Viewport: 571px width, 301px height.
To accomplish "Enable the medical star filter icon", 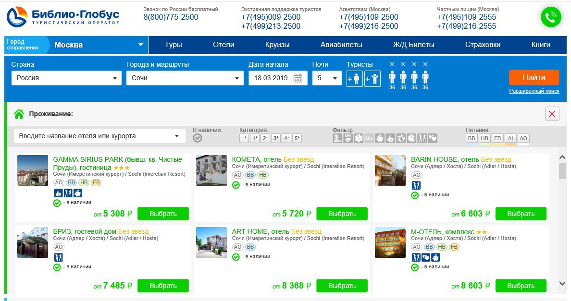I will pyautogui.click(x=359, y=138).
